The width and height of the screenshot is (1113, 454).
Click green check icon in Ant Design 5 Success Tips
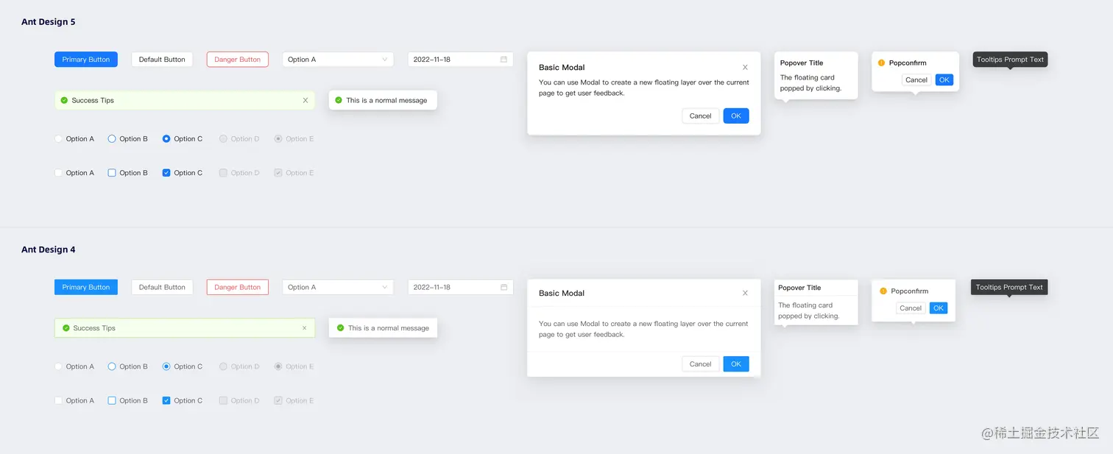pos(64,100)
